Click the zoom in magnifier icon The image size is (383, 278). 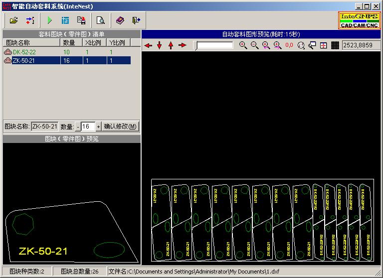pyautogui.click(x=243, y=45)
